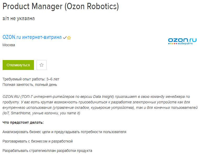Screen dimensions: 213x154
Task: Add vacancy to favorites via star button
Action: point(42,65)
